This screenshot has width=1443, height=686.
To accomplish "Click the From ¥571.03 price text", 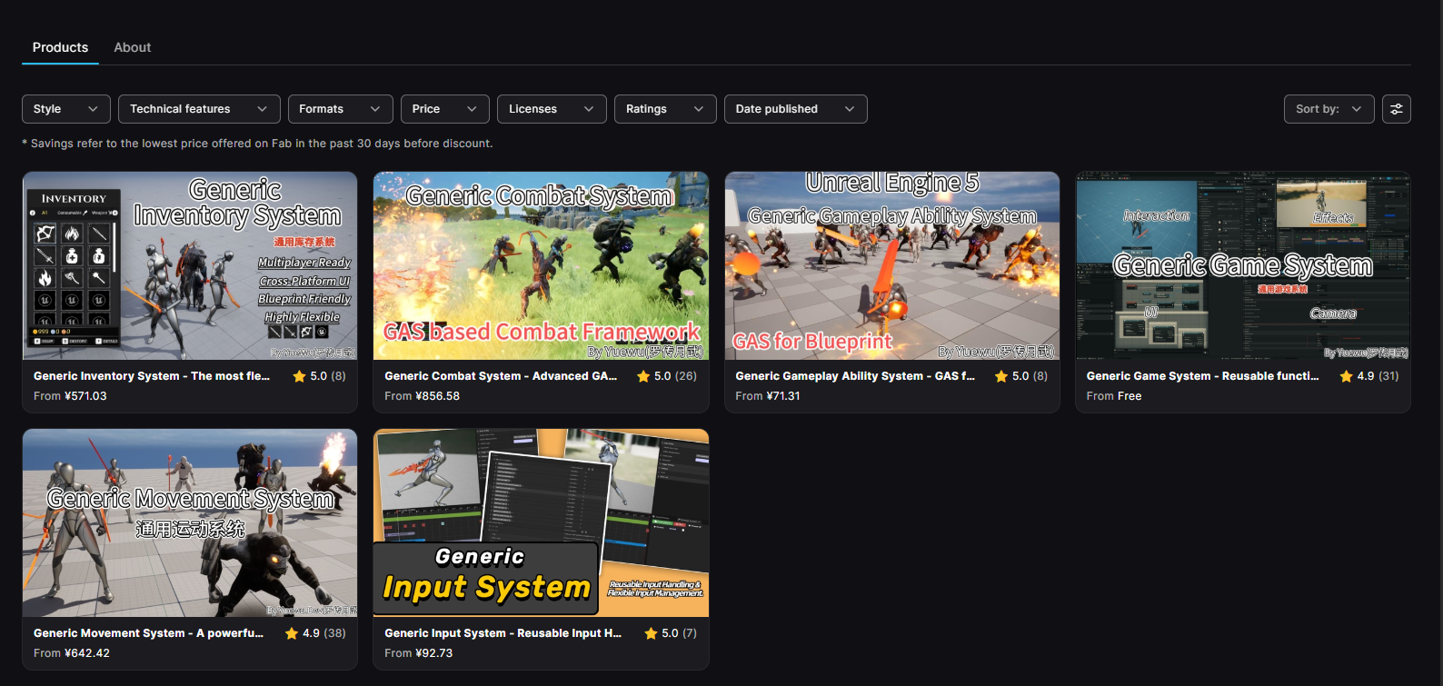I will tap(70, 396).
